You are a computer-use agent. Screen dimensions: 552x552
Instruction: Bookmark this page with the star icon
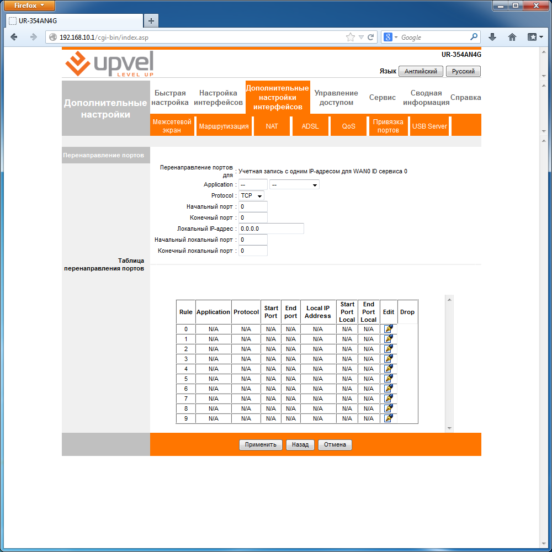[x=351, y=37]
